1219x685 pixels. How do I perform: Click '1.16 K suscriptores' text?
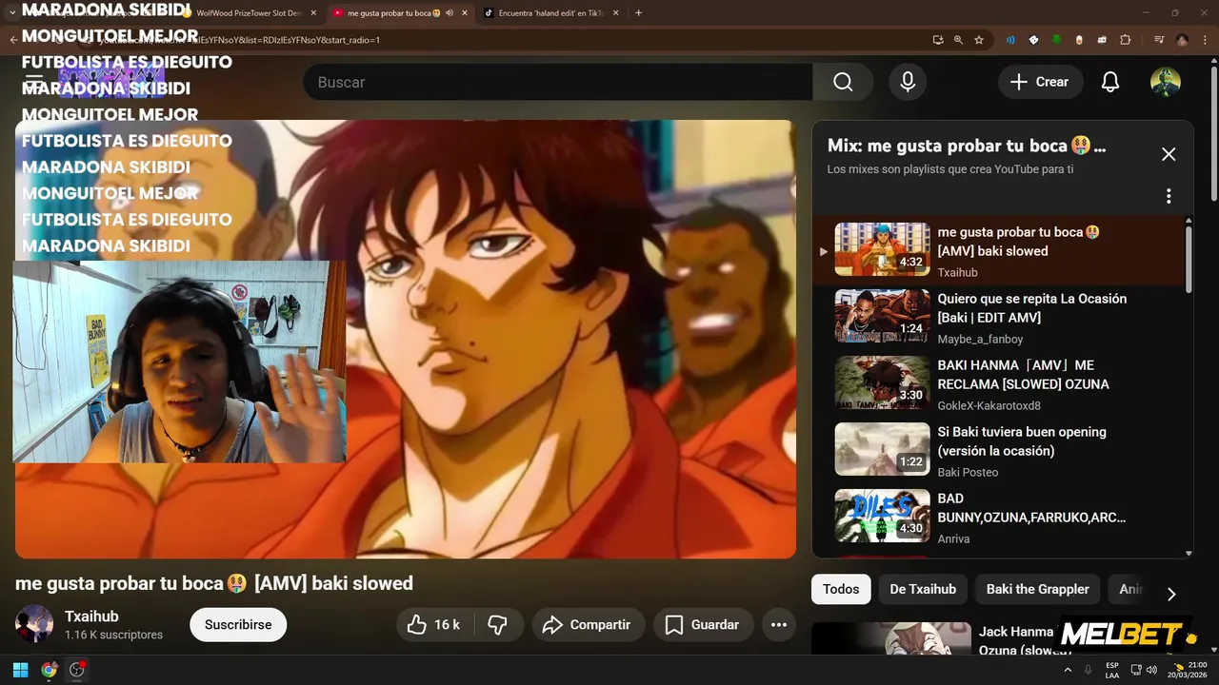(x=113, y=635)
